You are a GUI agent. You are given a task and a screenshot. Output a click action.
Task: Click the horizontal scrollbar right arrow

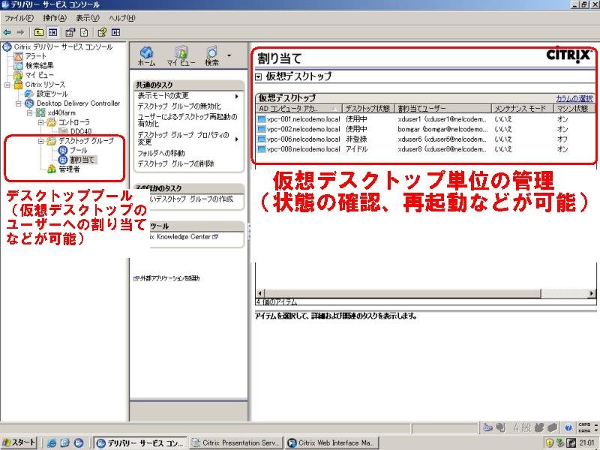[x=592, y=293]
